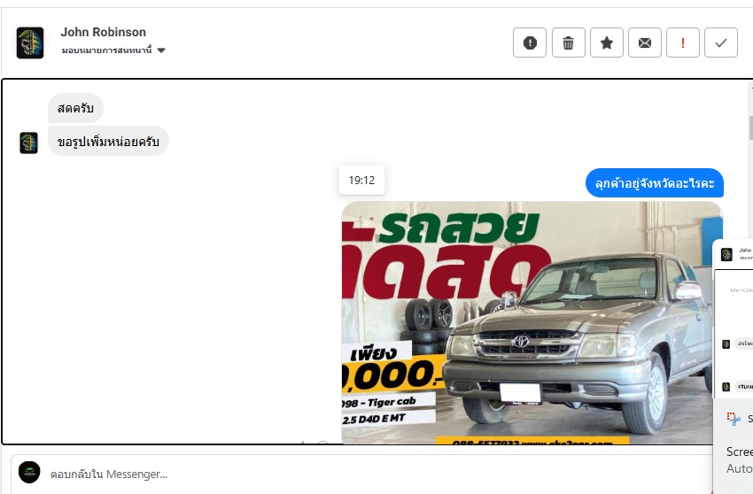The width and height of the screenshot is (753, 494).
Task: Click sender avatar next to ขอรูปเพิ่มหน่อยครับ message
Action: 29,143
